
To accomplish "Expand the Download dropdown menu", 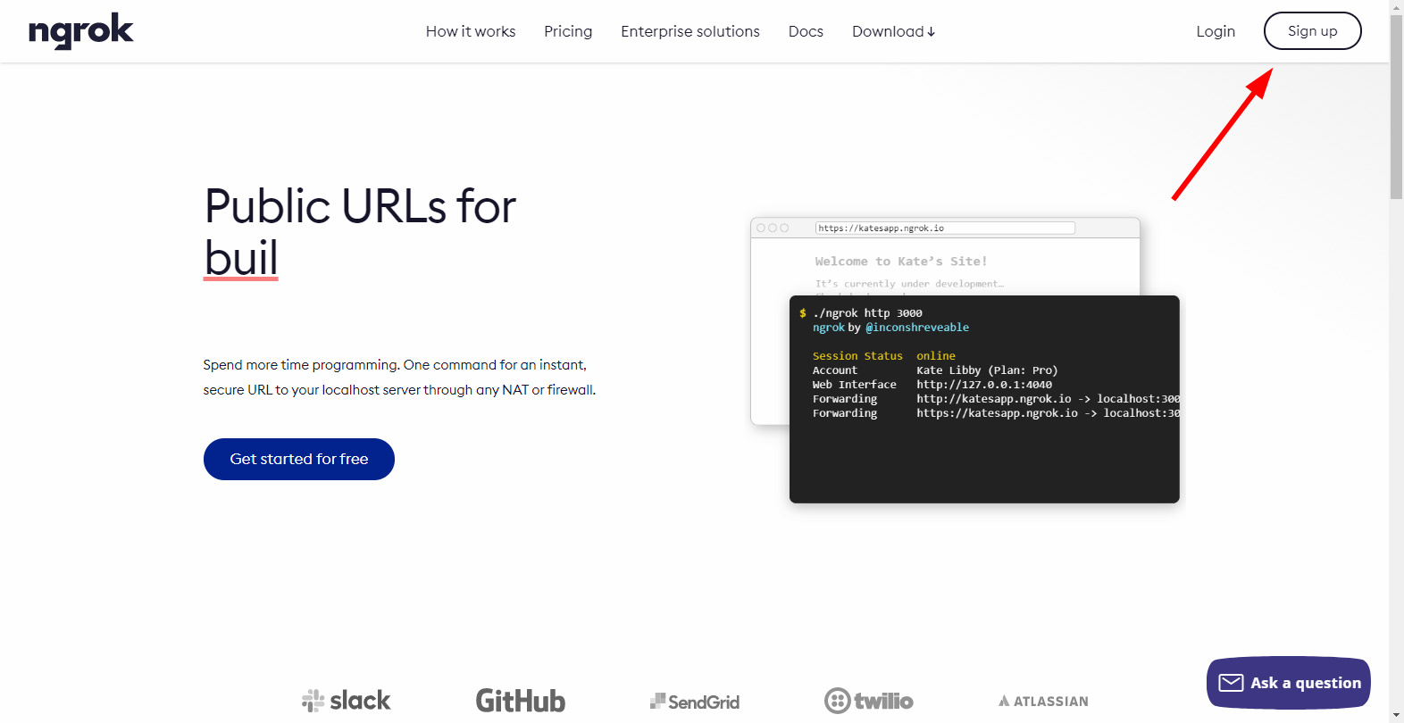I will pos(893,31).
